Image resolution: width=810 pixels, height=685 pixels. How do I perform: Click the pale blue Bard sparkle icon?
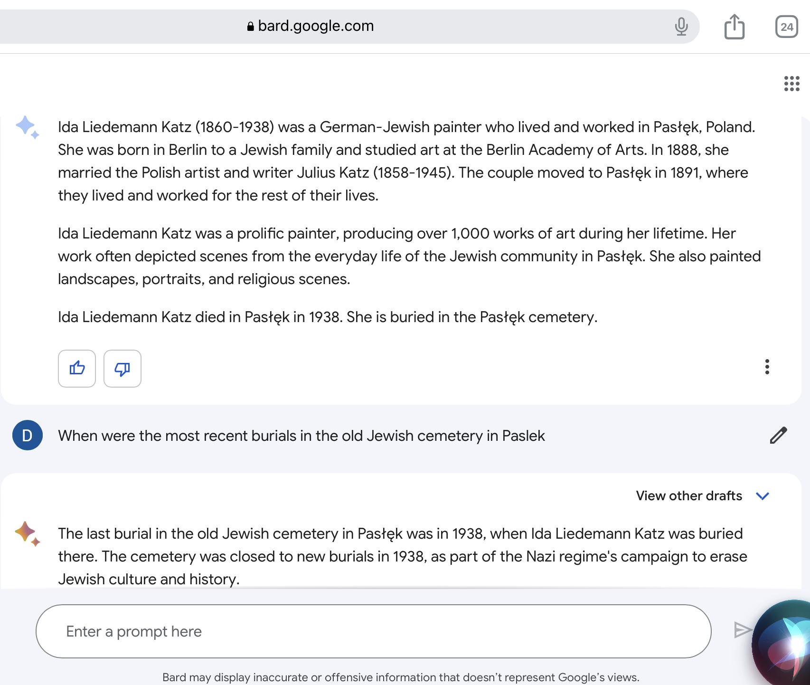[x=27, y=127]
